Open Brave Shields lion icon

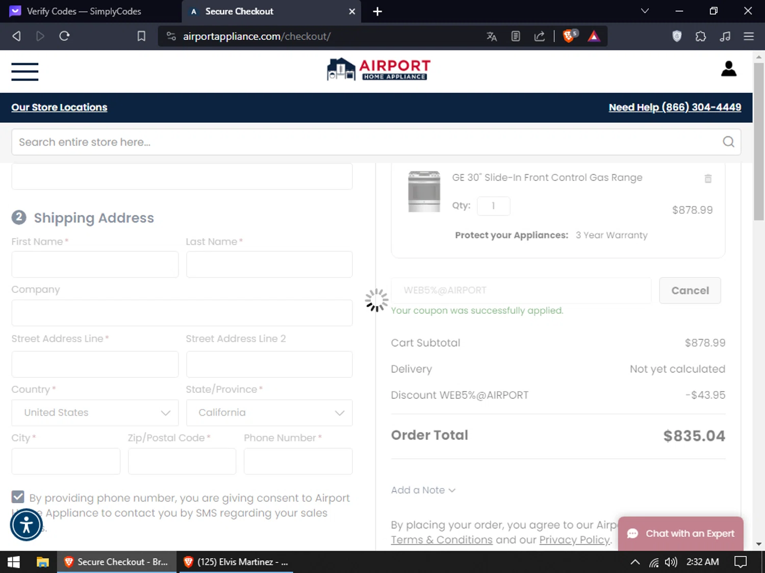point(570,36)
